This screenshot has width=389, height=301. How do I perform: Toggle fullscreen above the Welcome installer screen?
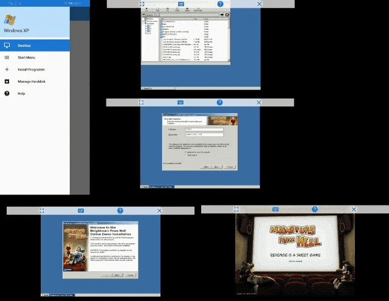pyautogui.click(x=42, y=210)
